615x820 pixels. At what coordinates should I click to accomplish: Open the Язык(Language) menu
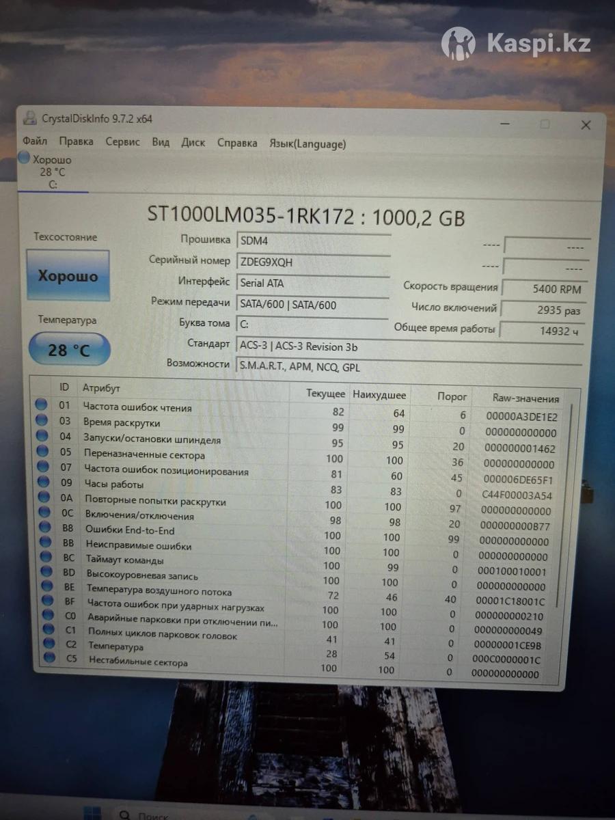(307, 143)
